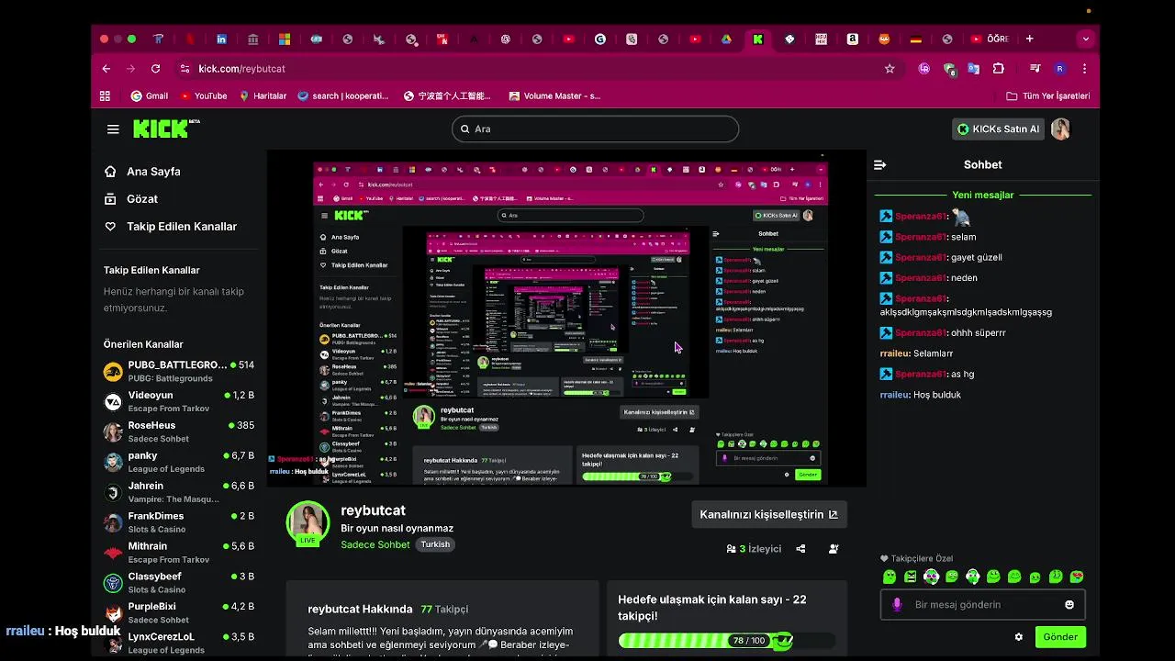Click the Bir mesaj gönderin chat input
The height and width of the screenshot is (661, 1175).
pyautogui.click(x=983, y=605)
